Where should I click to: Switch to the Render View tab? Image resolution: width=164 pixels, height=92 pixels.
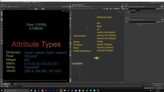16,5
